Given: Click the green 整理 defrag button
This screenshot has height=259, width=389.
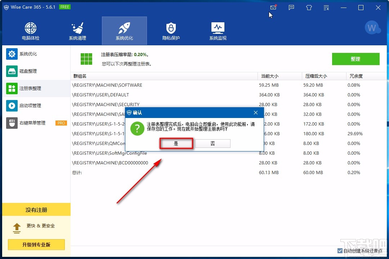Looking at the screenshot, I should (356, 59).
